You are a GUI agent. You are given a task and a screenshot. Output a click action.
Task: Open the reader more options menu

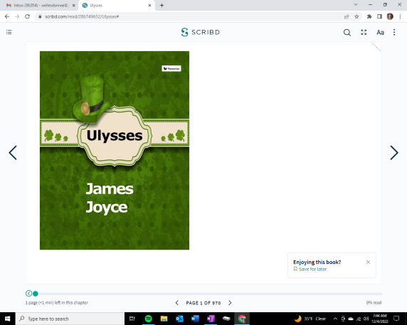pos(394,32)
